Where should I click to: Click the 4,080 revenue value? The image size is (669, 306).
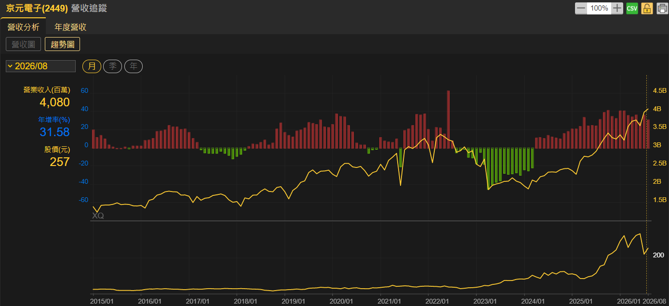tap(54, 102)
